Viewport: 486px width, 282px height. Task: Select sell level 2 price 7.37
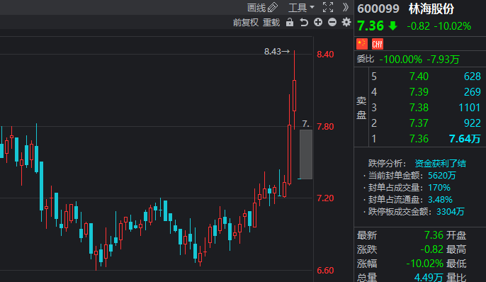point(419,123)
